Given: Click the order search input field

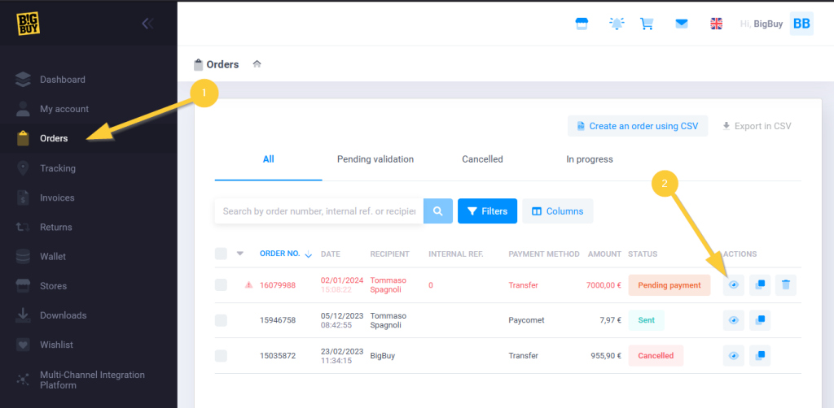Looking at the screenshot, I should [318, 211].
